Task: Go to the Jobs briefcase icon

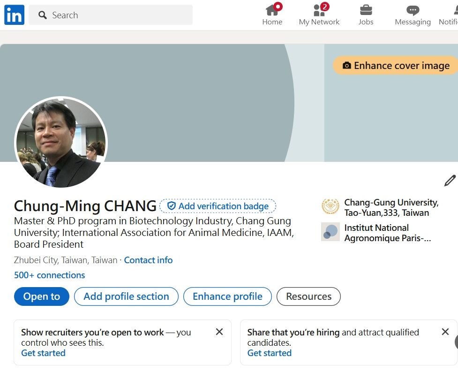Action: click(366, 10)
